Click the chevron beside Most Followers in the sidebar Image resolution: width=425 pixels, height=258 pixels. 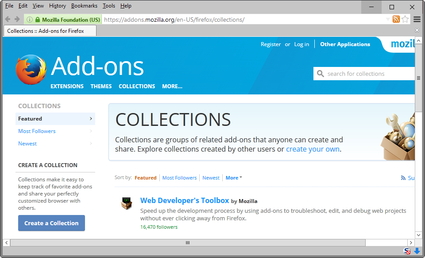(91, 131)
